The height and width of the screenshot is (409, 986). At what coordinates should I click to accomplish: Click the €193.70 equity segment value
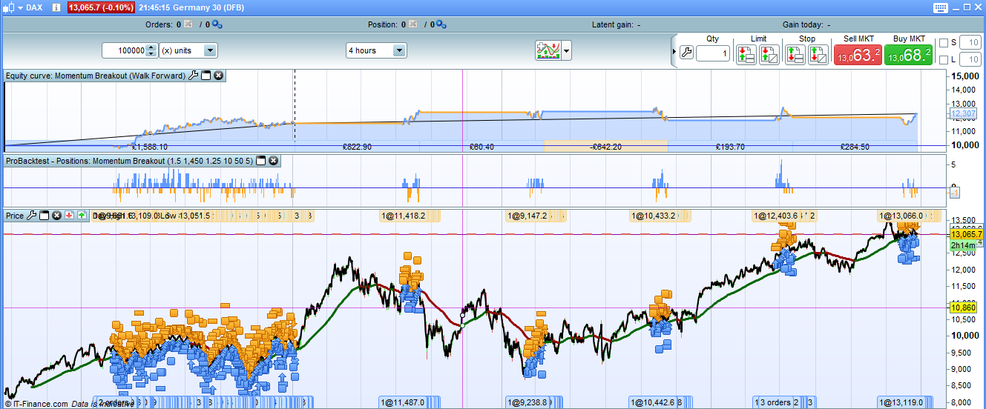(x=730, y=147)
